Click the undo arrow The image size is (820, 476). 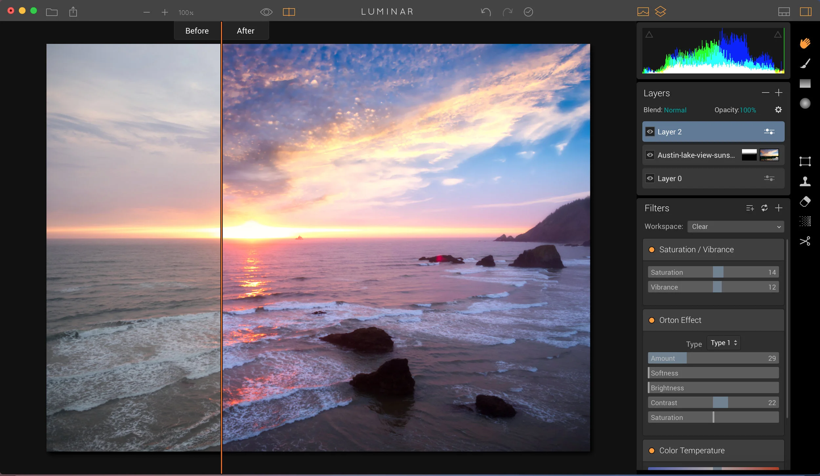pos(486,12)
